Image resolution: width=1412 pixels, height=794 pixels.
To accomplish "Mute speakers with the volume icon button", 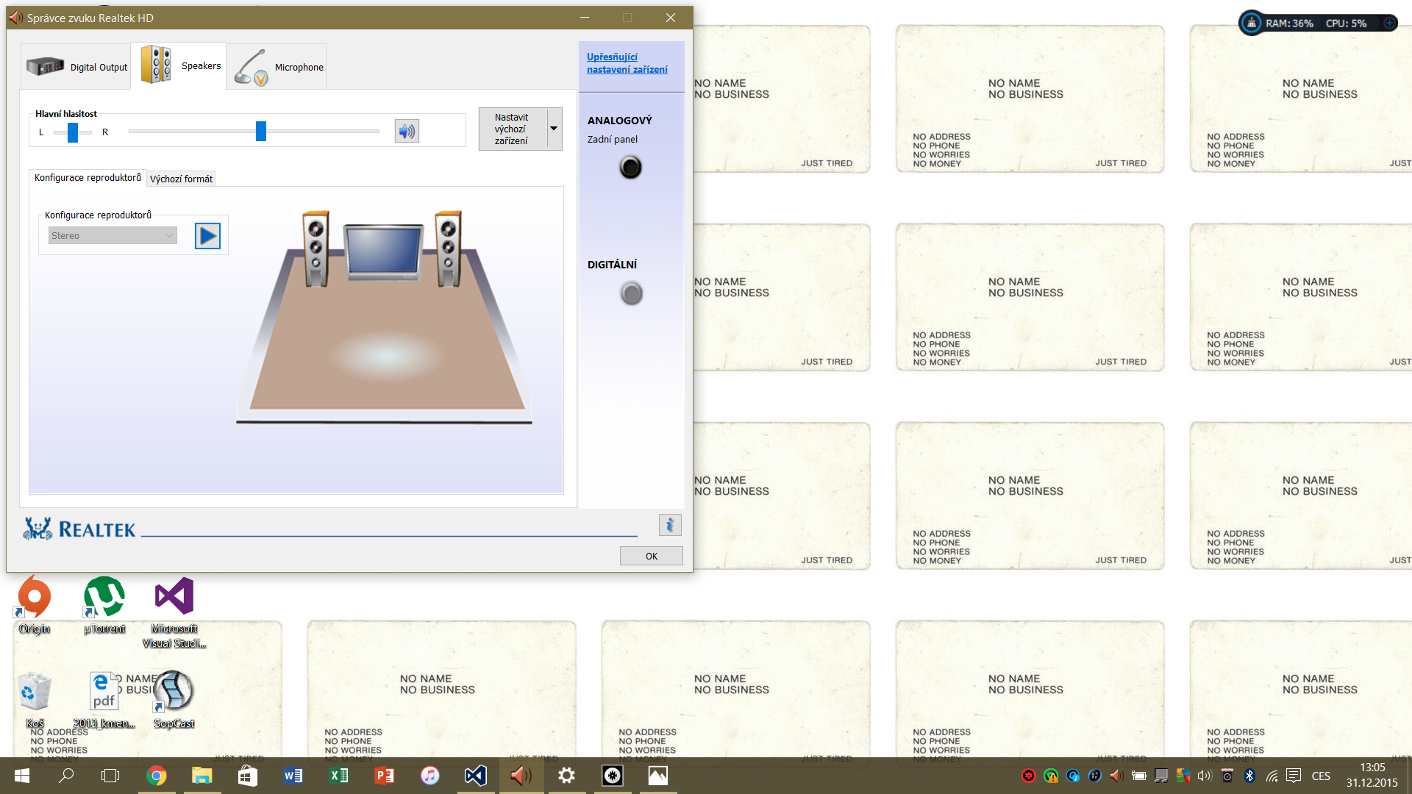I will pos(407,132).
